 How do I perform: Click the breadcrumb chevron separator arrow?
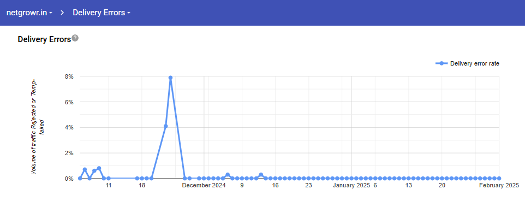62,13
